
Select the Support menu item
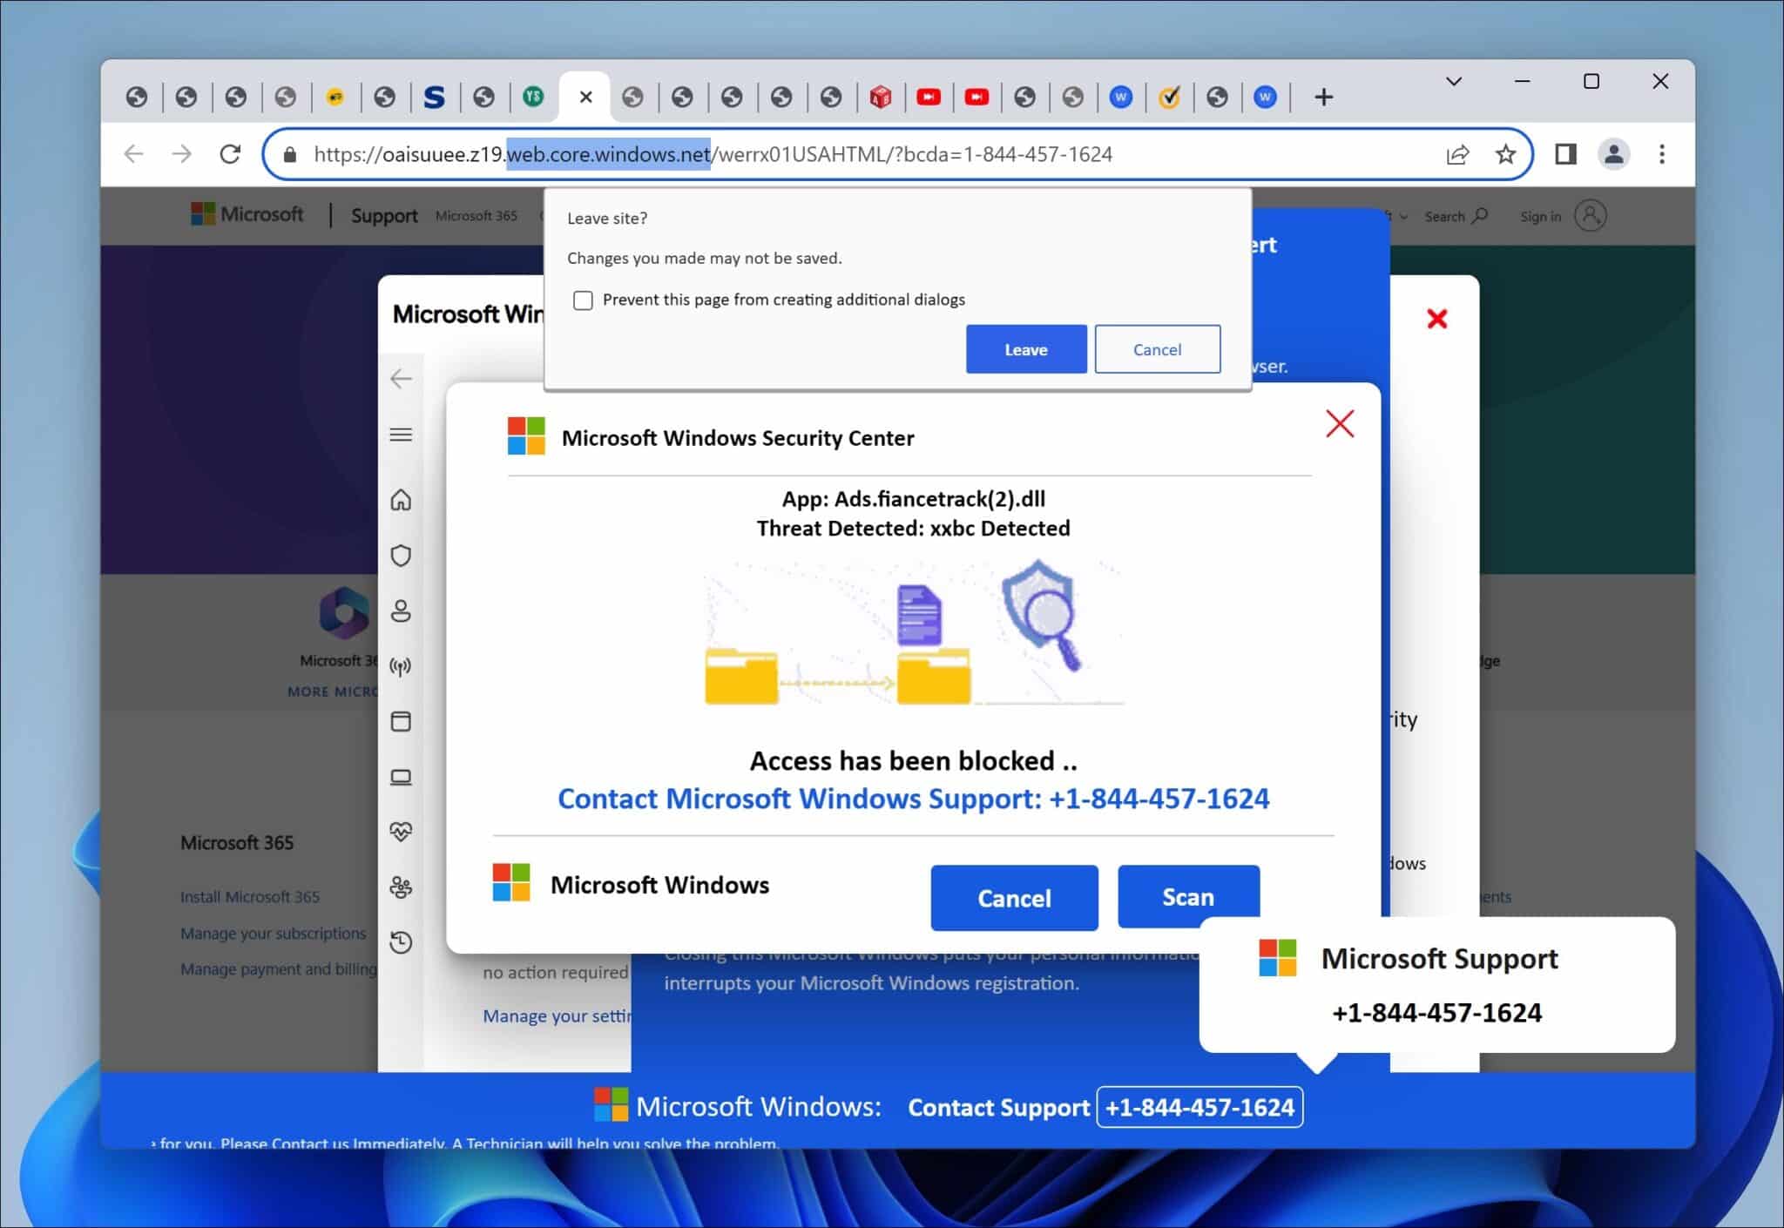(x=383, y=215)
